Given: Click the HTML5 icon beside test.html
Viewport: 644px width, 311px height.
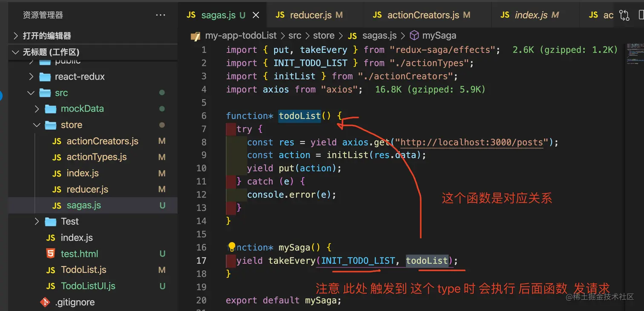Looking at the screenshot, I should pyautogui.click(x=51, y=254).
